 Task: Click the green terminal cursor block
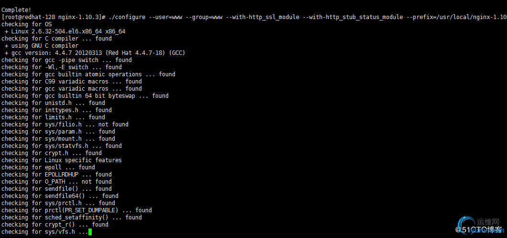pyautogui.click(x=90, y=232)
